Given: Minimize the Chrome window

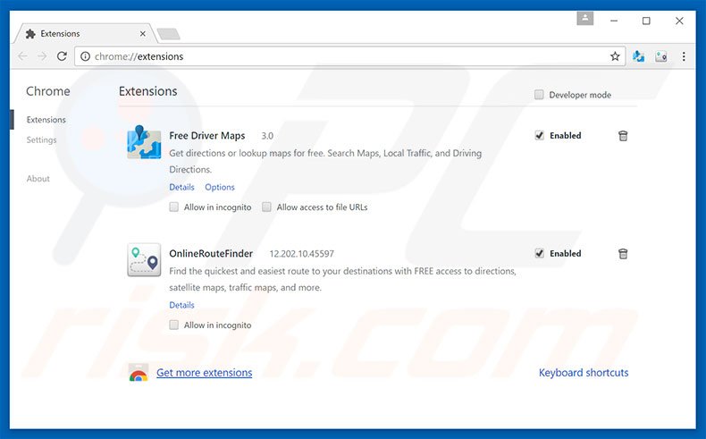Looking at the screenshot, I should click(x=614, y=21).
